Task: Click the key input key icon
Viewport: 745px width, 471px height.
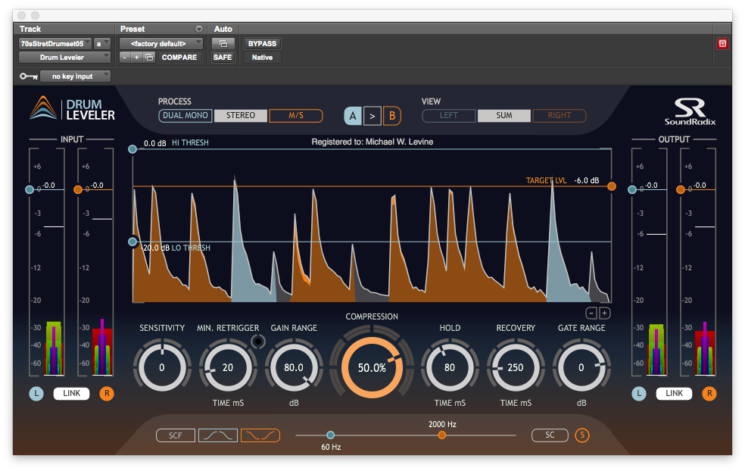Action: 28,76
